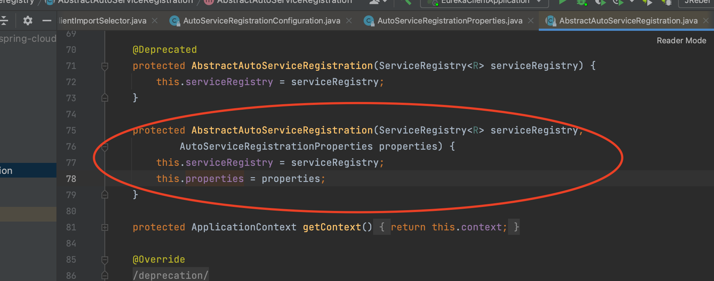
Task: Expand the folded getContext method at line 81
Action: (105, 227)
